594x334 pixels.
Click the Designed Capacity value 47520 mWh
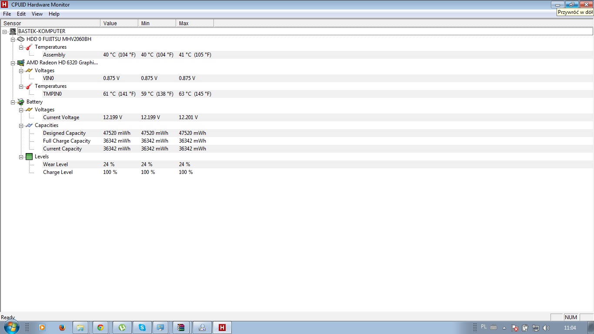(x=117, y=133)
